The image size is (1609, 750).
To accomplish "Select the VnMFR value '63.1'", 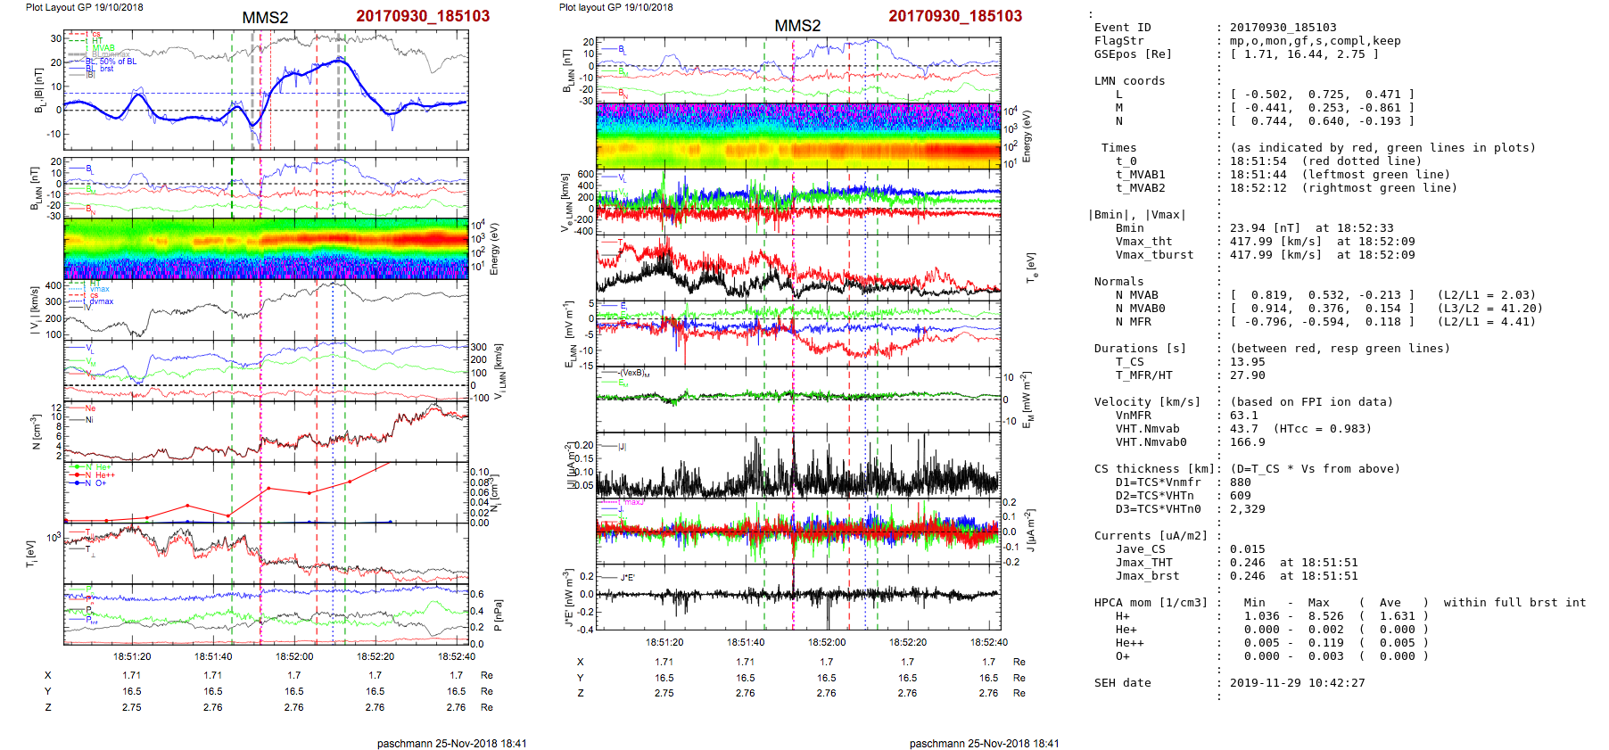I will (1243, 416).
